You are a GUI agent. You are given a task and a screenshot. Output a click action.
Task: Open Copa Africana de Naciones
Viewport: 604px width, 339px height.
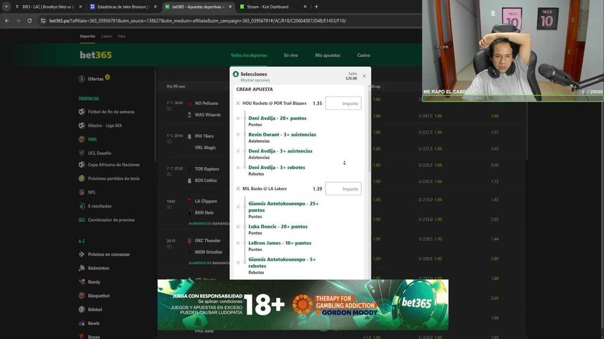(x=114, y=165)
